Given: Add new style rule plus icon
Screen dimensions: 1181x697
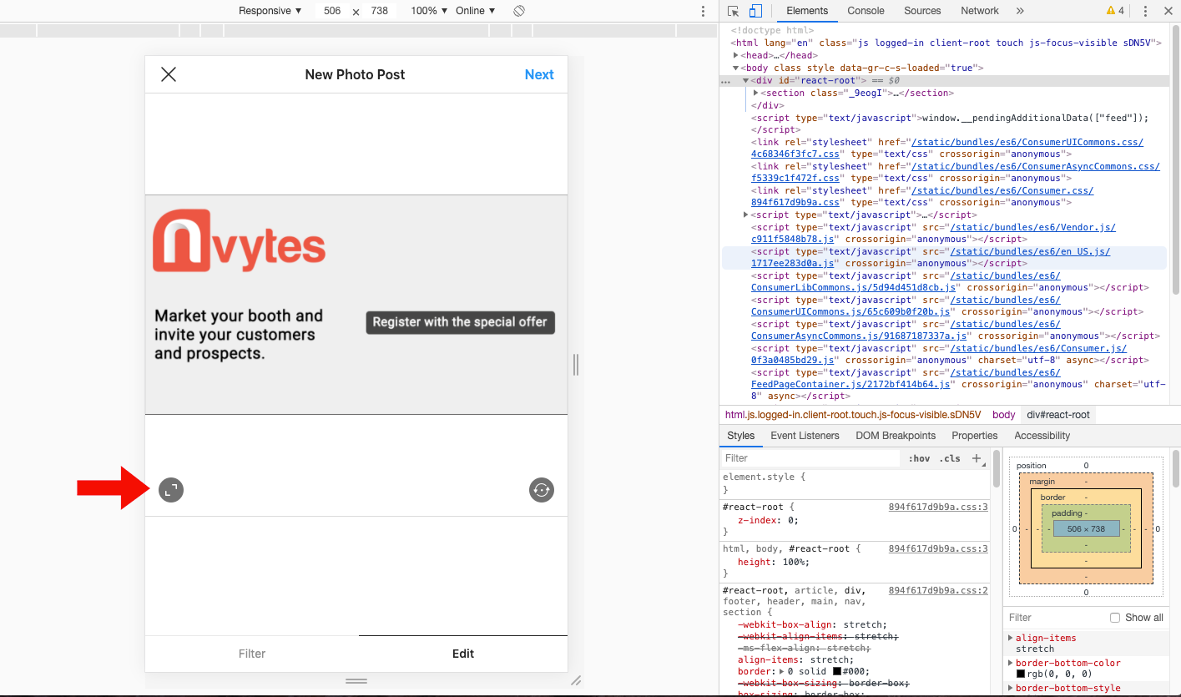Looking at the screenshot, I should (x=977, y=458).
